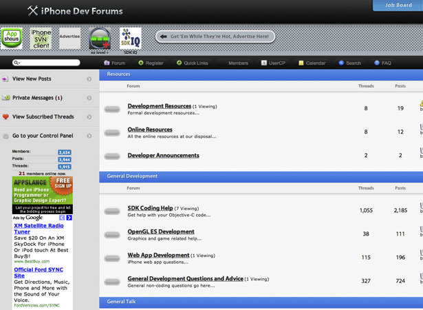The height and width of the screenshot is (310, 423).
Task: Open the Development Resources forum
Action: [x=160, y=106]
